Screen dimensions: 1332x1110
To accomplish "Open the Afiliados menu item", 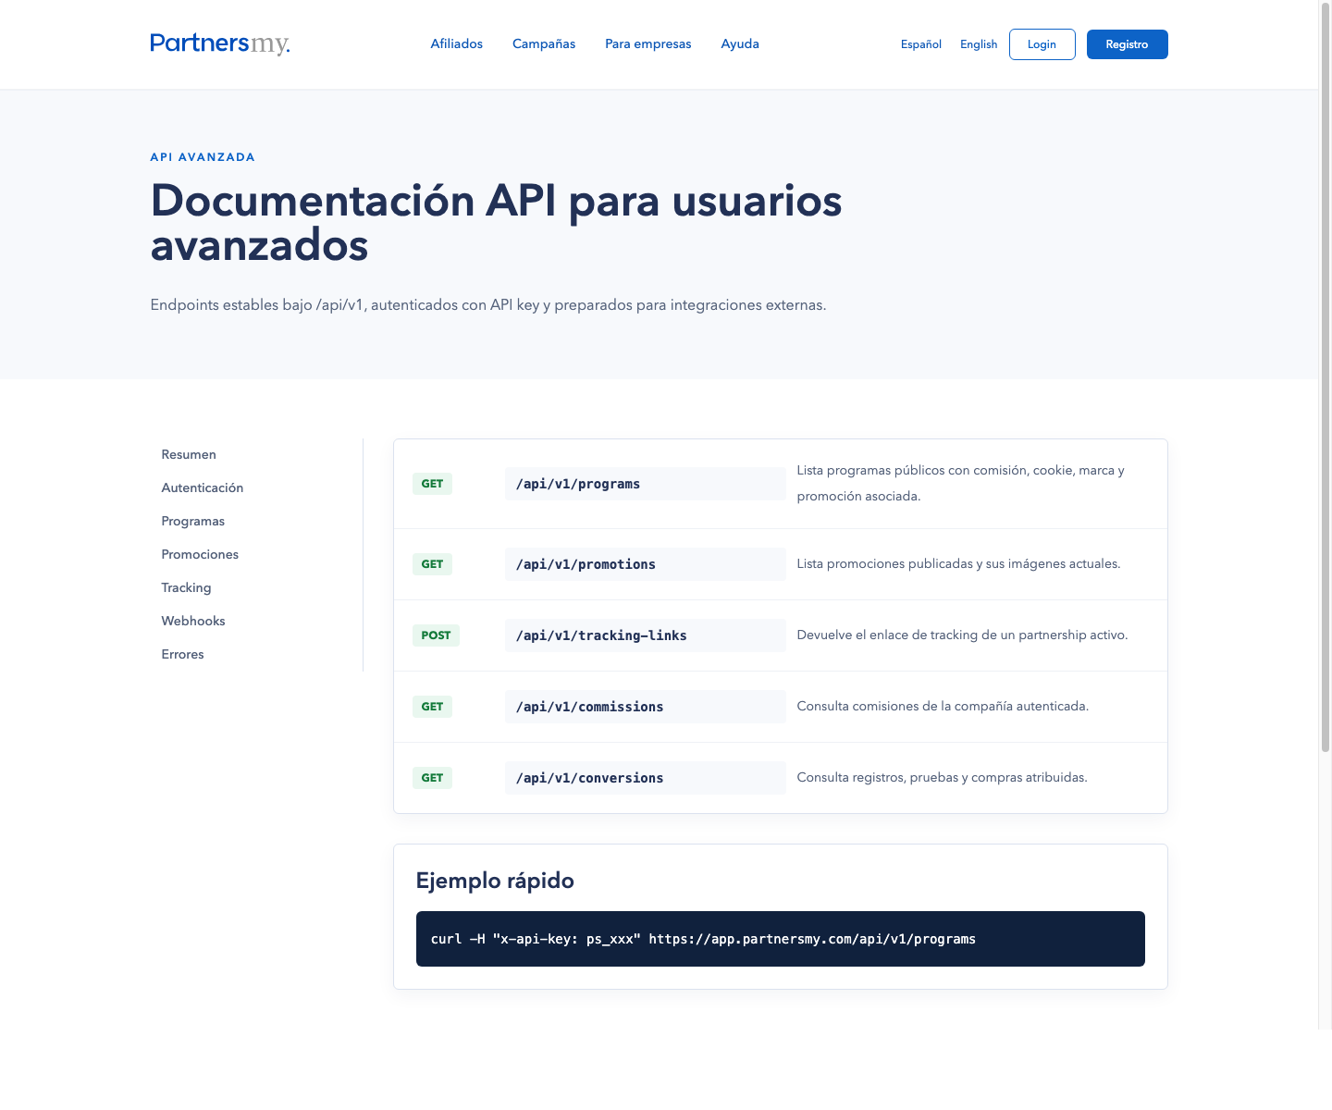I will pos(456,43).
